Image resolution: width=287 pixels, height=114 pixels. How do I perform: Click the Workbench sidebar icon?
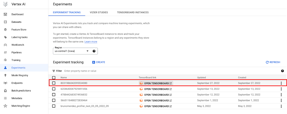[5, 45]
